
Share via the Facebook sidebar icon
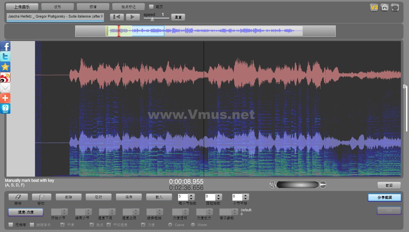pos(5,46)
